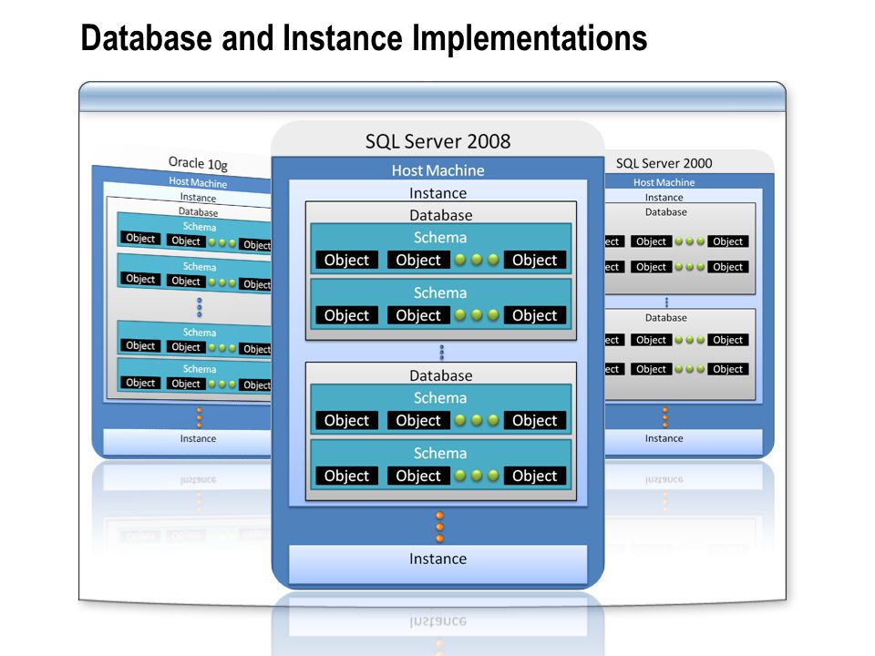Click the last "Schema" label in SQL Server 2008's lower Database
Screen dimensions: 875x656
[x=440, y=453]
